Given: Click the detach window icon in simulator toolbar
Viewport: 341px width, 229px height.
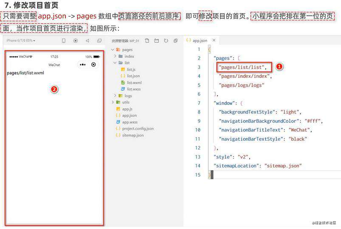Looking at the screenshot, I should 99,41.
